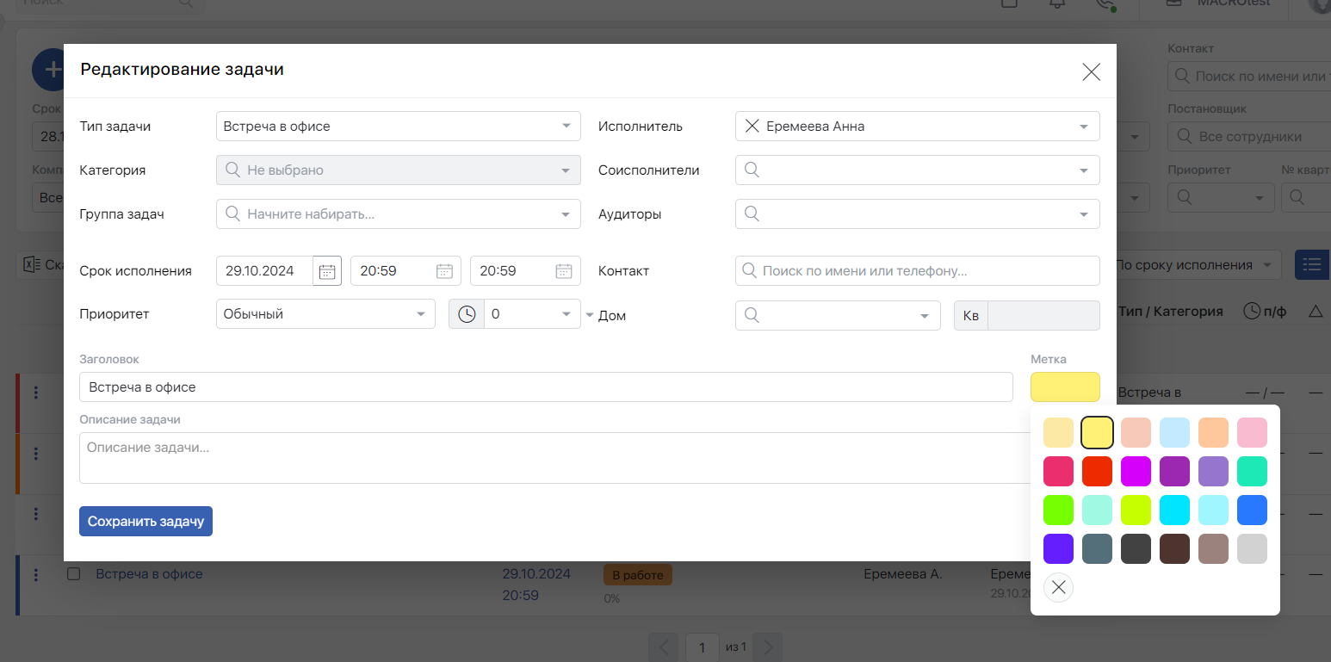The width and height of the screenshot is (1331, 662).
Task: Toggle checkbox for Встреча в офисе row
Action: 74,574
